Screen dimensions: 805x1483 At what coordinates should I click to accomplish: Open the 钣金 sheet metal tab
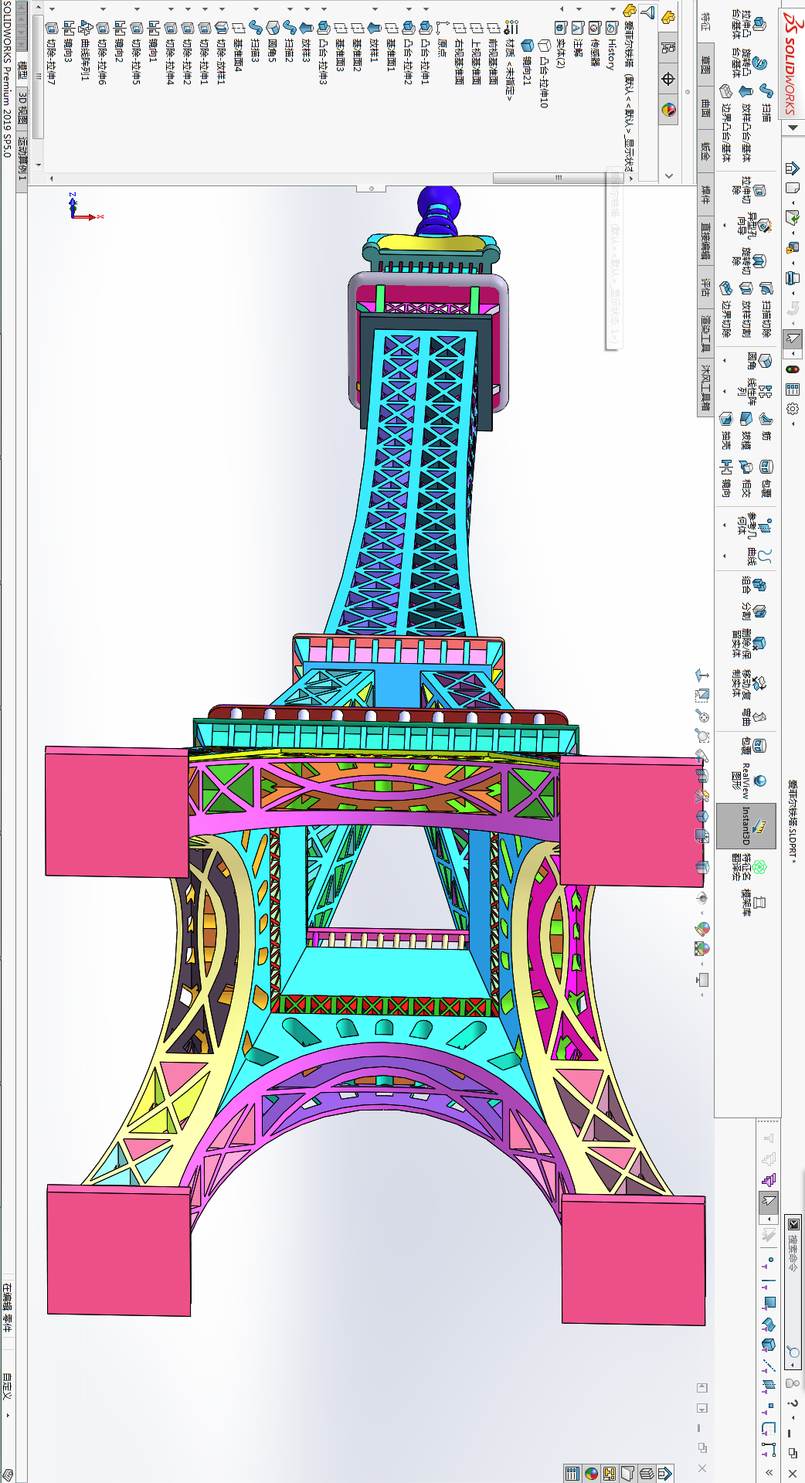point(705,151)
